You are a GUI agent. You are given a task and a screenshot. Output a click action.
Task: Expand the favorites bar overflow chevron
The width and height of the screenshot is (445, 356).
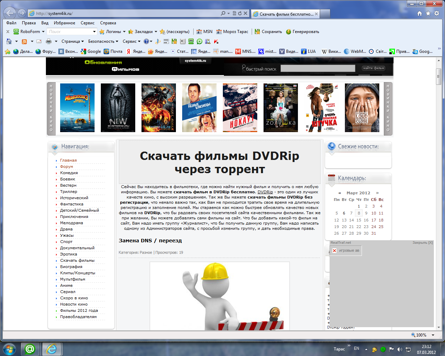click(439, 49)
